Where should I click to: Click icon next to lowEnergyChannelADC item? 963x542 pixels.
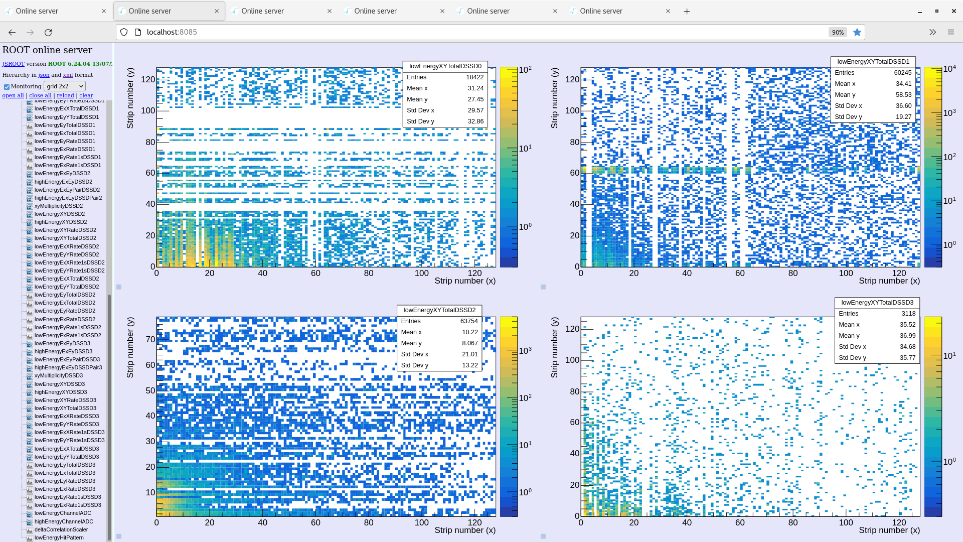point(30,513)
